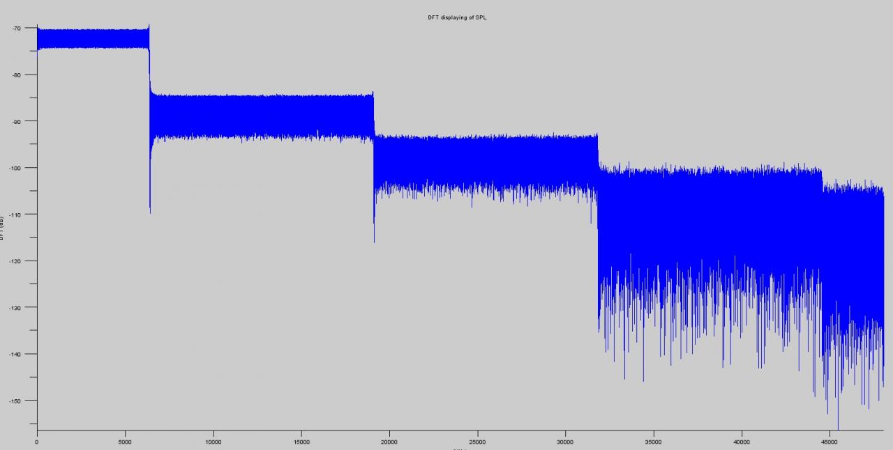Viewport: 893px width, 450px height.
Task: Click the 20000 x-axis tick label
Action: click(389, 442)
